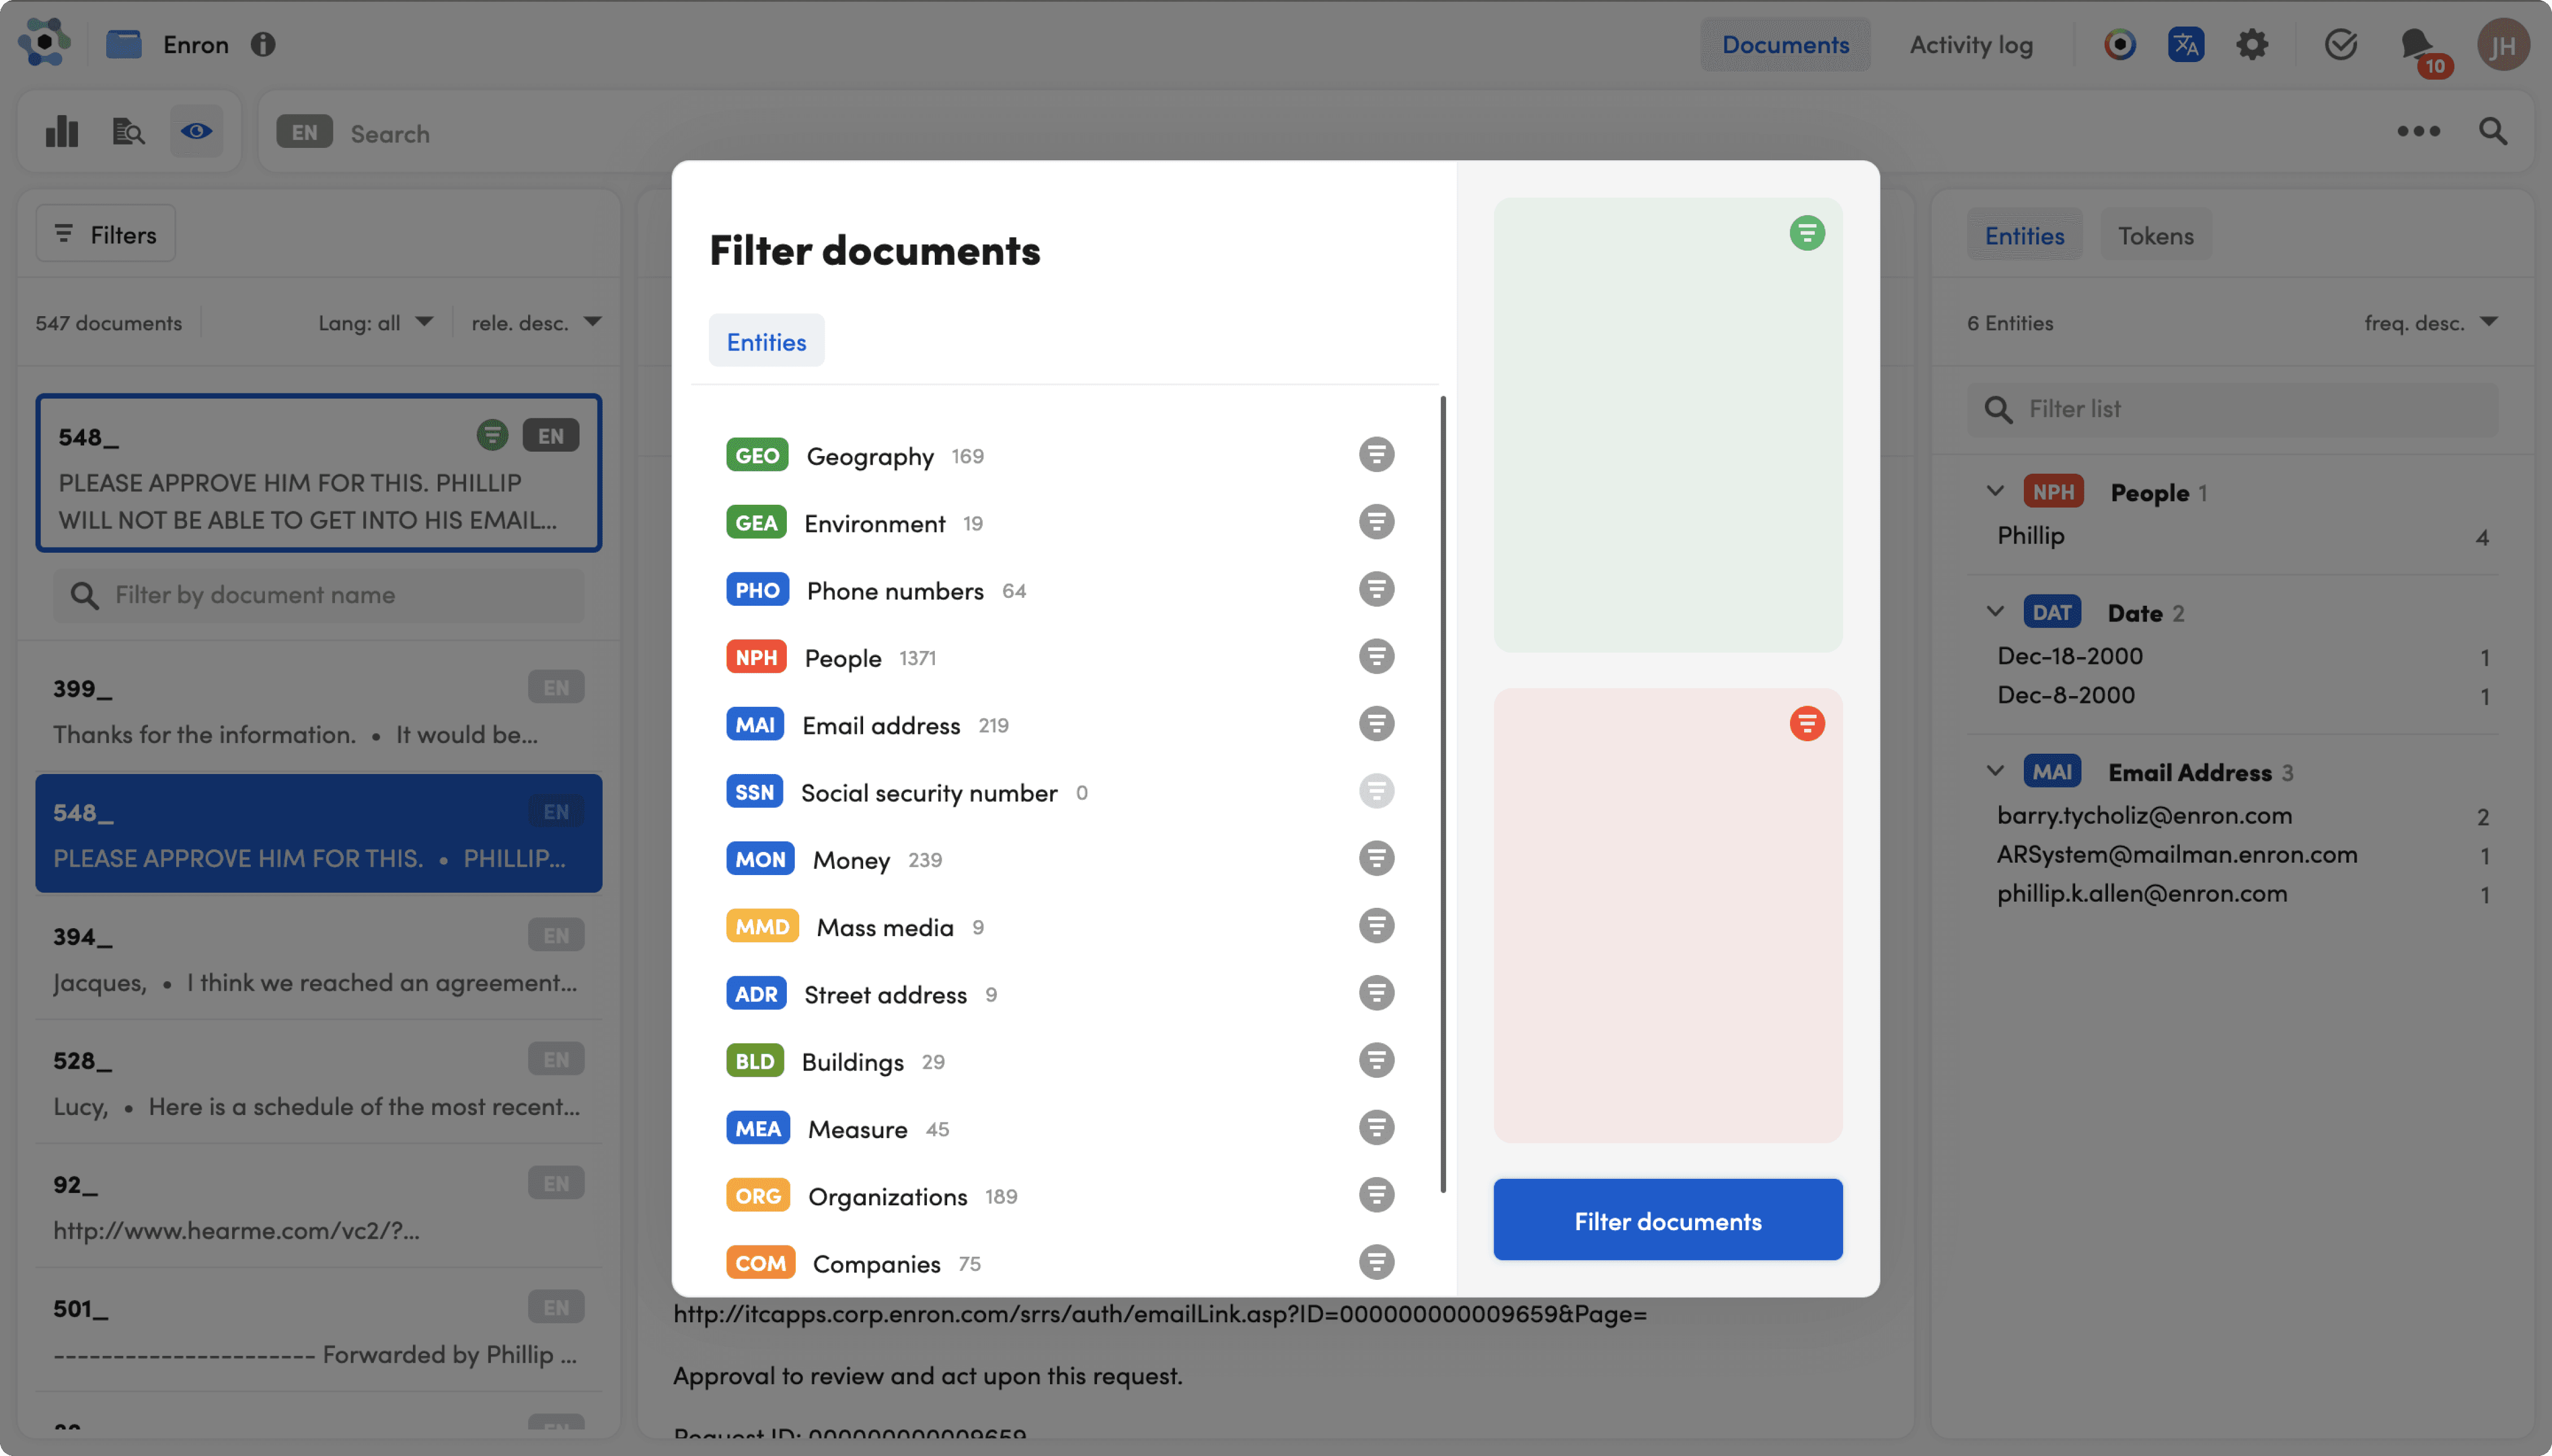Toggle the filter icon for Money entity
The image size is (2552, 1456).
click(1375, 859)
